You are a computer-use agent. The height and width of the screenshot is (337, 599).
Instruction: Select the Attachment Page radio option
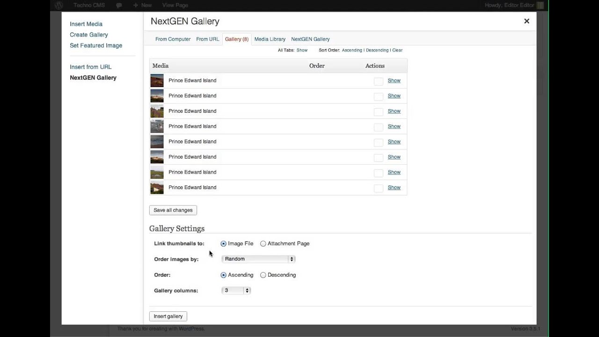pyautogui.click(x=263, y=244)
